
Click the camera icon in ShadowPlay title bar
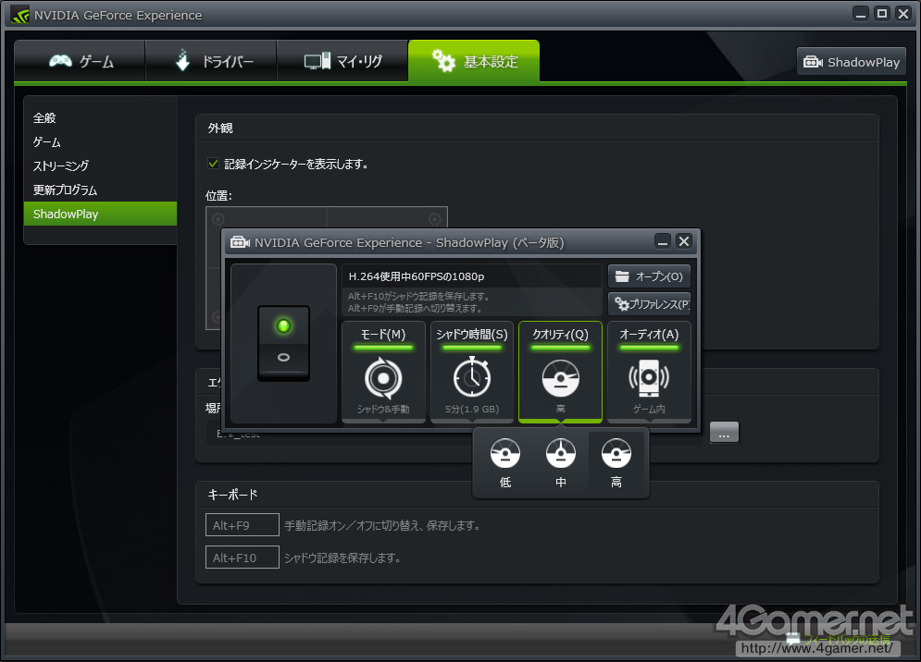point(240,242)
